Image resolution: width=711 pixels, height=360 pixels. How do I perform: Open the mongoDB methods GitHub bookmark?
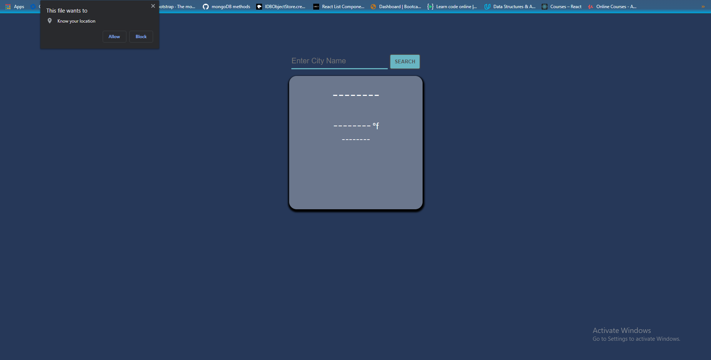pyautogui.click(x=226, y=7)
